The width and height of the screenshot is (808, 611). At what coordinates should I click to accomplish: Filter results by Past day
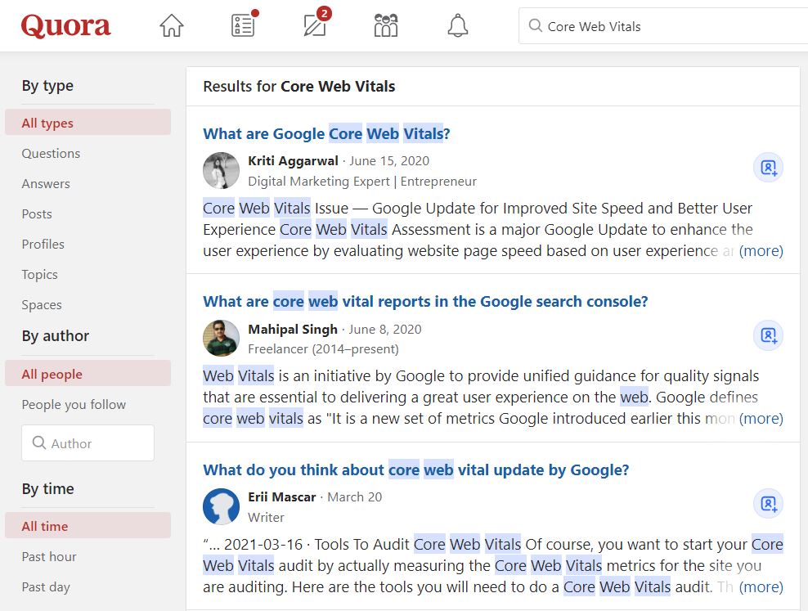tap(47, 586)
